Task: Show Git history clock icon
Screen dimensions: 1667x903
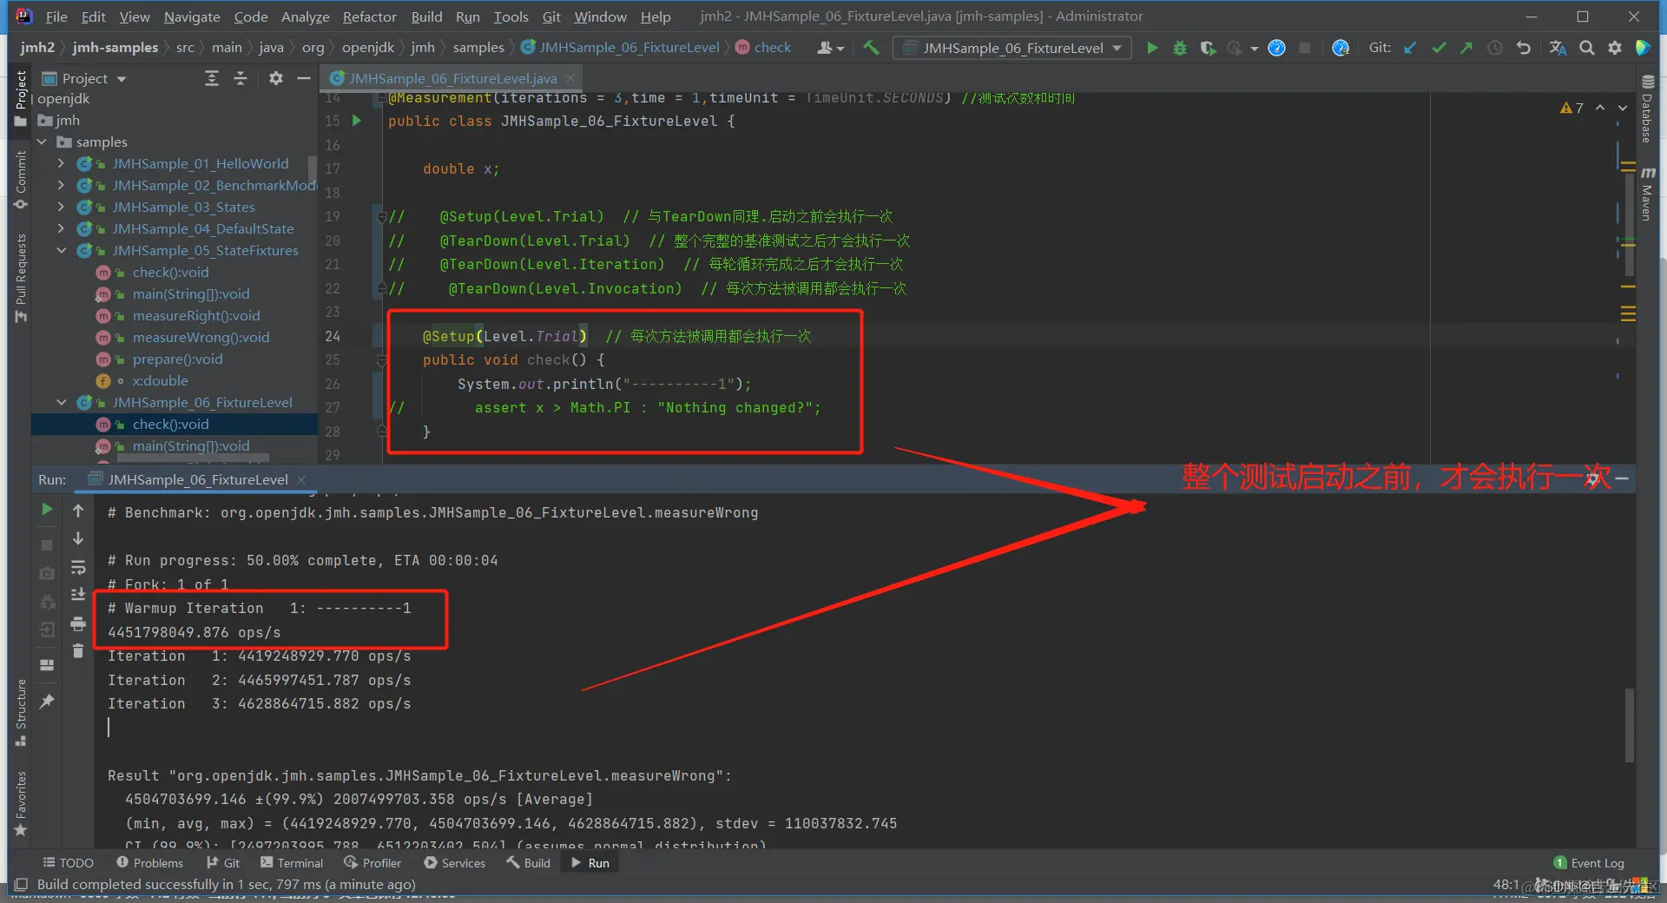Action: click(1495, 48)
